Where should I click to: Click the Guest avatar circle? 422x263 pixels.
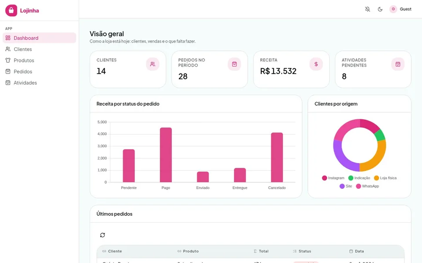click(393, 9)
